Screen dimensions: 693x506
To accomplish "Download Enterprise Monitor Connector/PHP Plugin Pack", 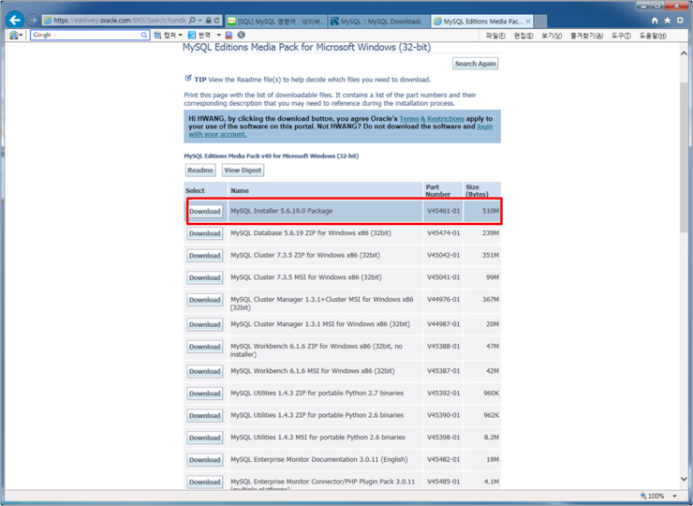I will pyautogui.click(x=205, y=483).
